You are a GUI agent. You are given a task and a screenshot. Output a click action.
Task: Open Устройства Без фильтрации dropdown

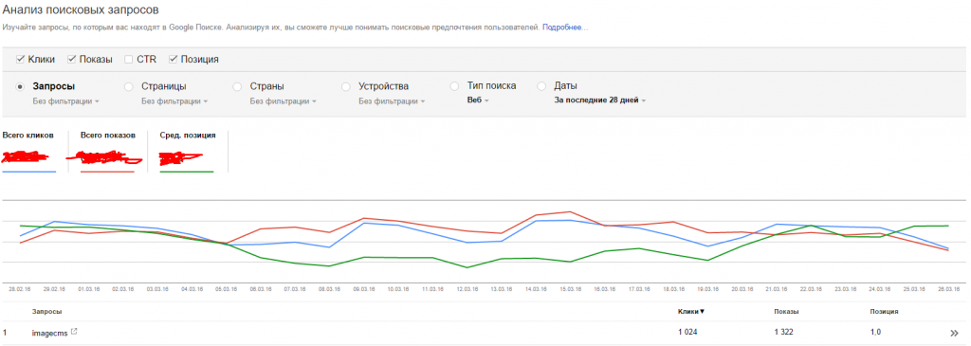pos(392,100)
